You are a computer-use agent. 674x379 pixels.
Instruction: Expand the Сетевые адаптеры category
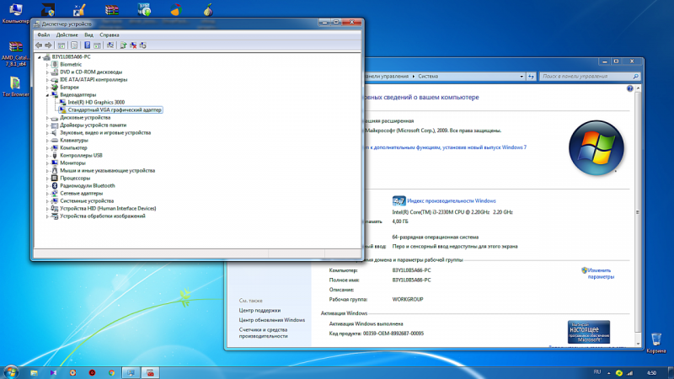47,194
